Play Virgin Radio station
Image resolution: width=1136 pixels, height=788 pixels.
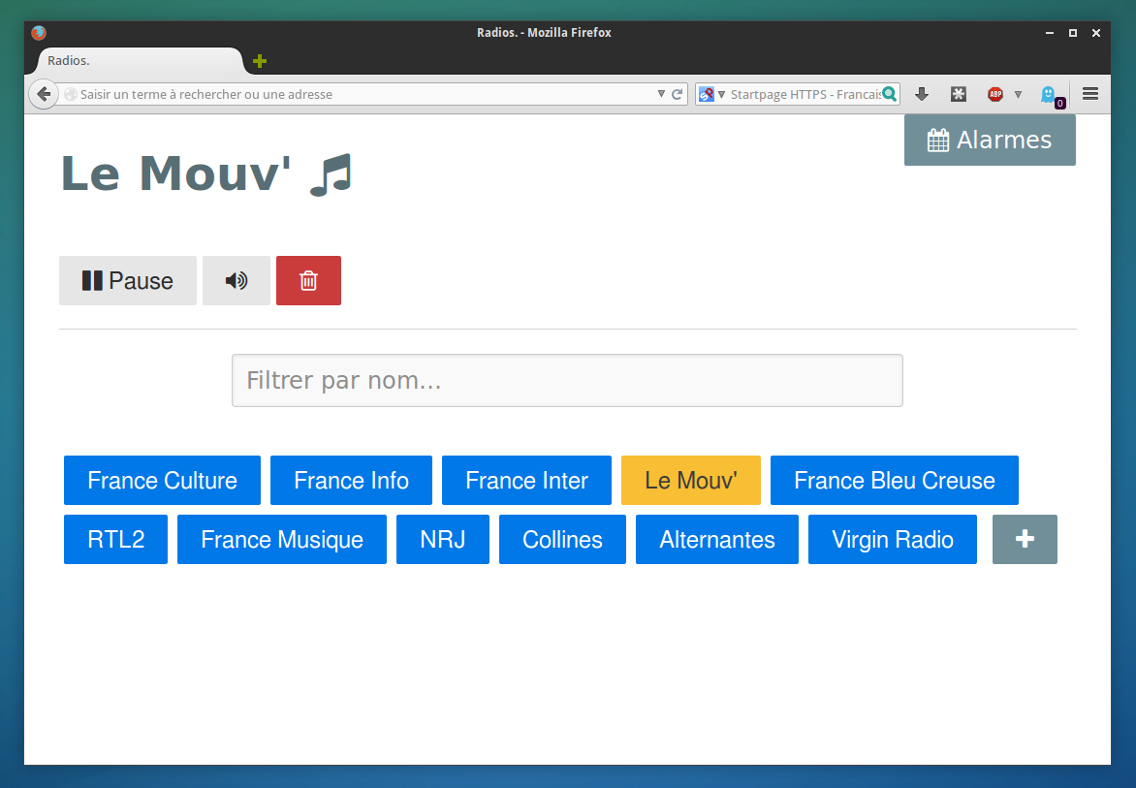click(x=893, y=539)
